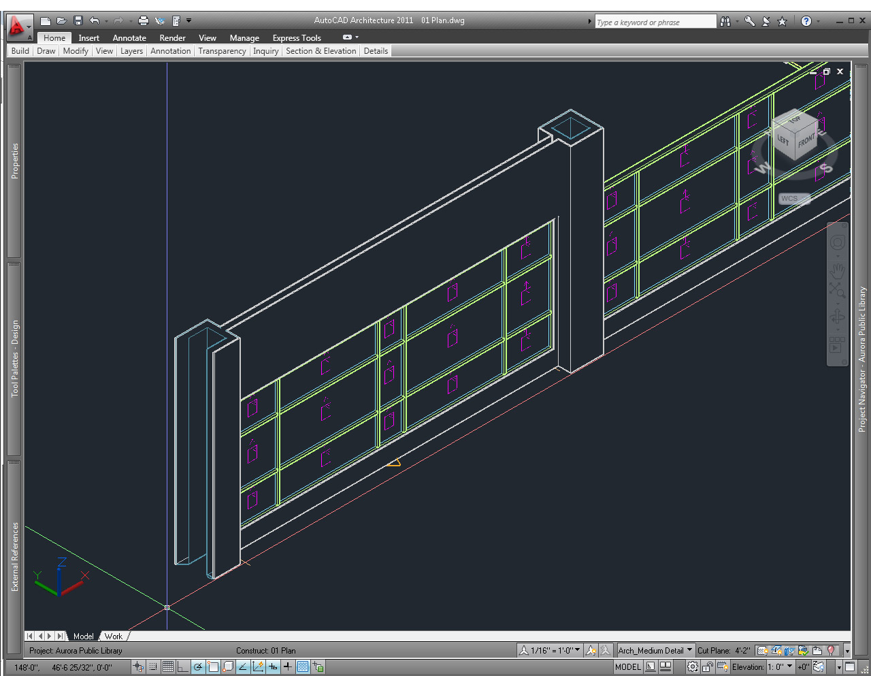The width and height of the screenshot is (871, 676).
Task: Select the Manage ribbon tab
Action: [244, 38]
